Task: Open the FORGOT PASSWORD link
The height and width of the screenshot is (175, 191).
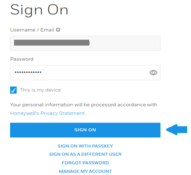Action: point(85,163)
